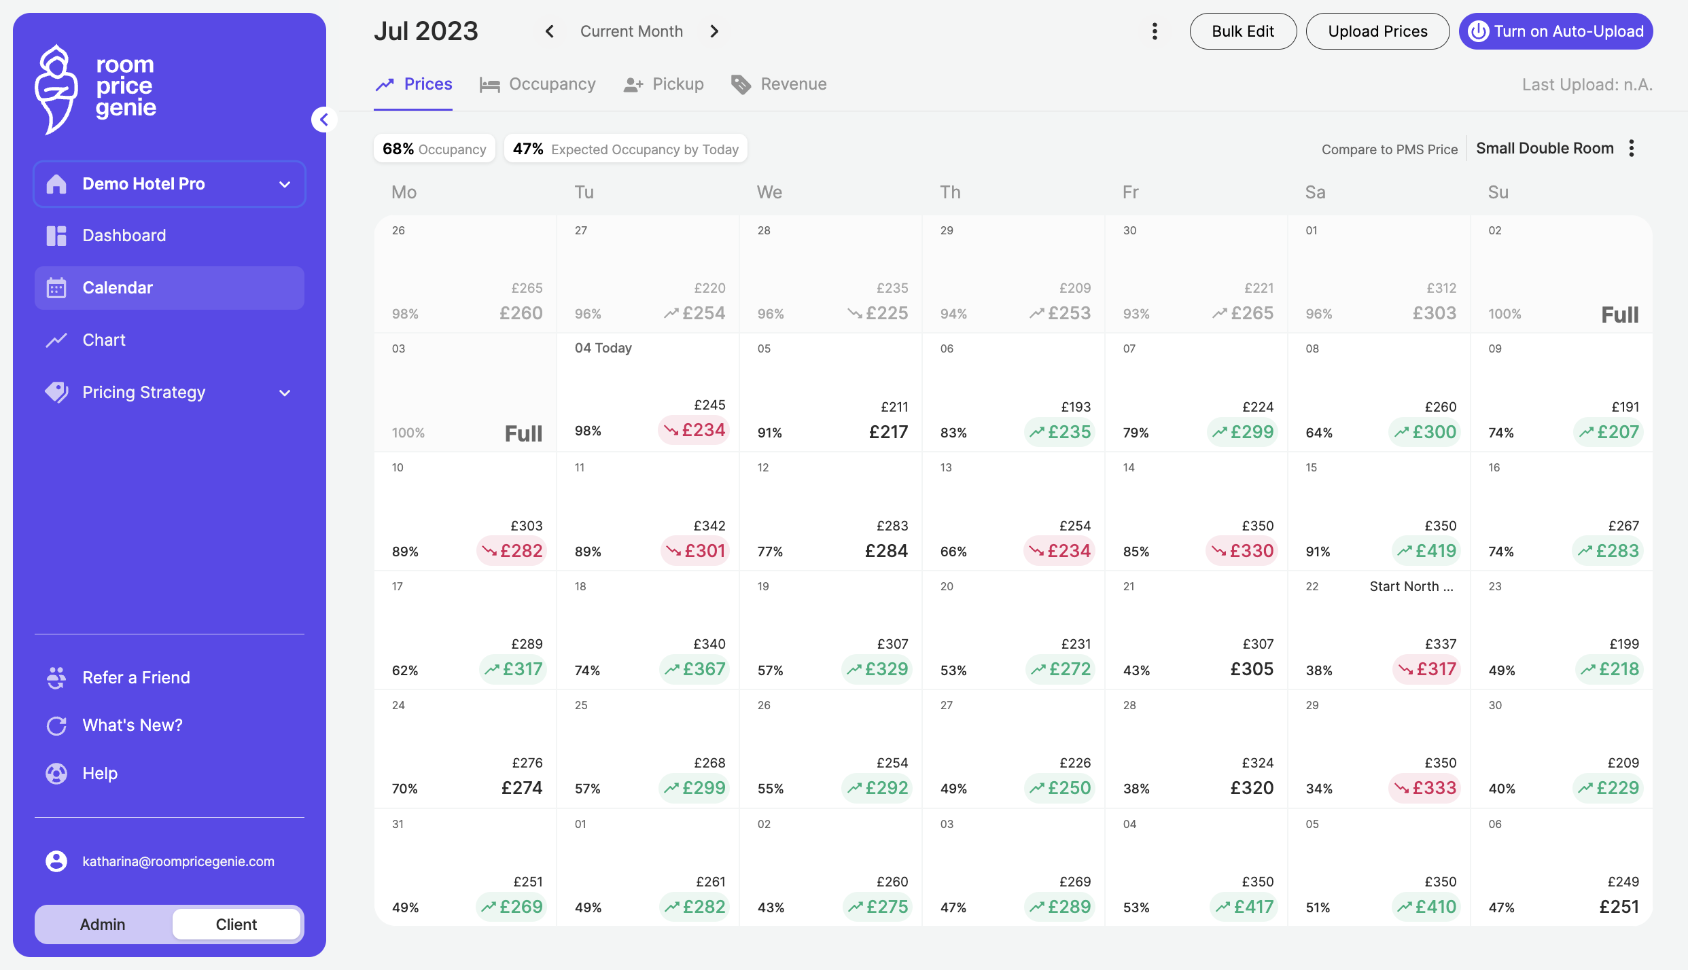Click the 47% Expected Occupancy badge
The width and height of the screenshot is (1688, 970).
point(625,149)
